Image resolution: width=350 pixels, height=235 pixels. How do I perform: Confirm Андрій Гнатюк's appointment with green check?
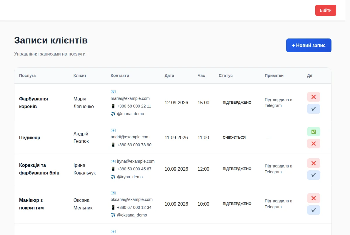(314, 132)
